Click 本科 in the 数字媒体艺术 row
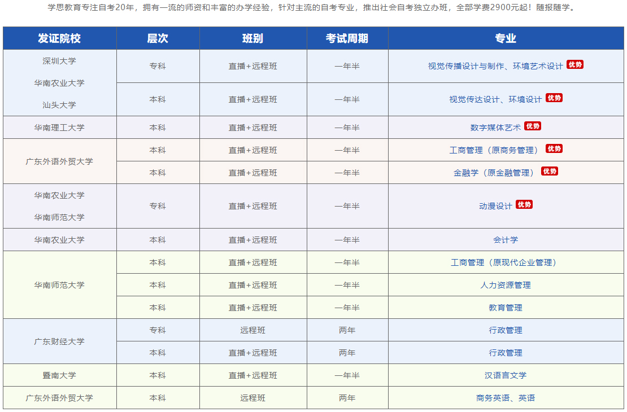The image size is (627, 412). pos(158,128)
